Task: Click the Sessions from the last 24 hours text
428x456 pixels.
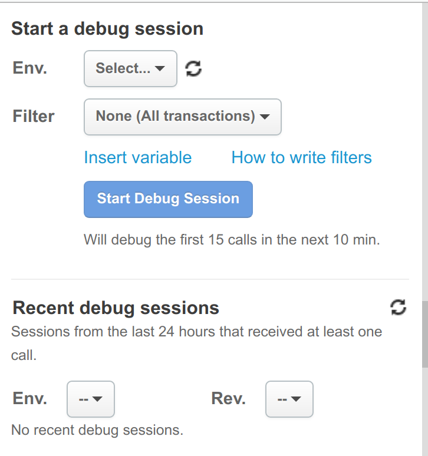Action: 196,332
